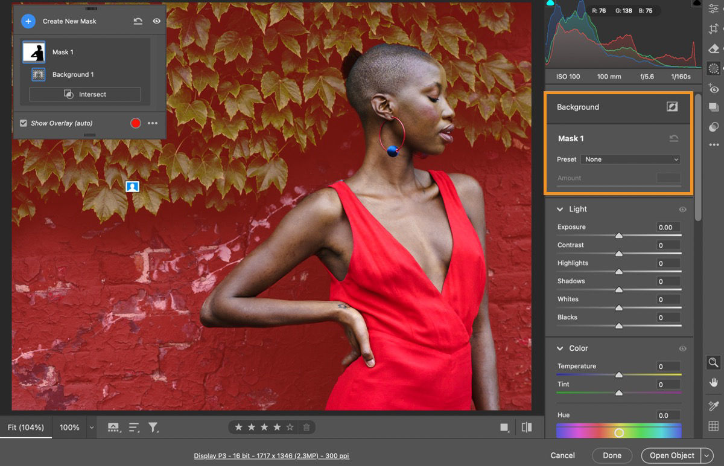Select the Healing tool

coord(714,48)
